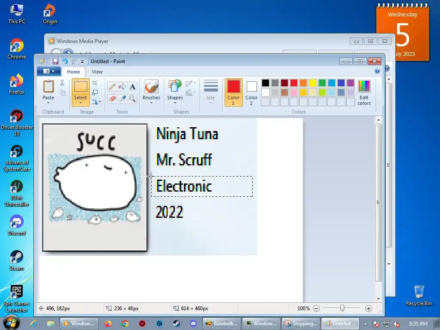Click the Brushes tool icon
Screen dimensions: 440x330
(152, 86)
